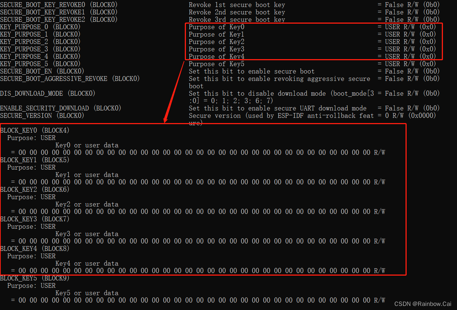Screen dimensions: 457x310
Task: Click 'Revoke 2nd secure boot key' description
Action: (237, 12)
